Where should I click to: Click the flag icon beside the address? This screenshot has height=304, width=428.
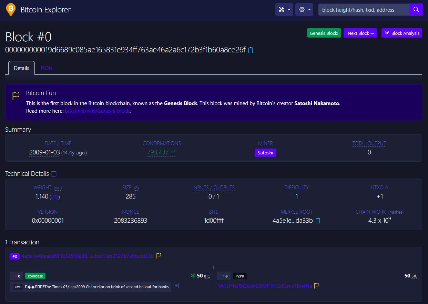316,286
